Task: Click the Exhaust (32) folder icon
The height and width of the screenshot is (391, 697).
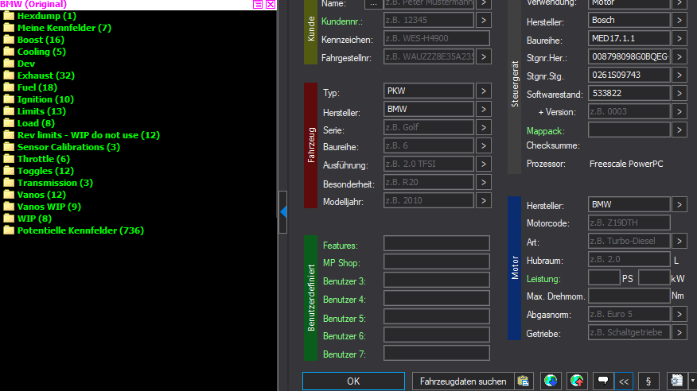Action: 9,75
